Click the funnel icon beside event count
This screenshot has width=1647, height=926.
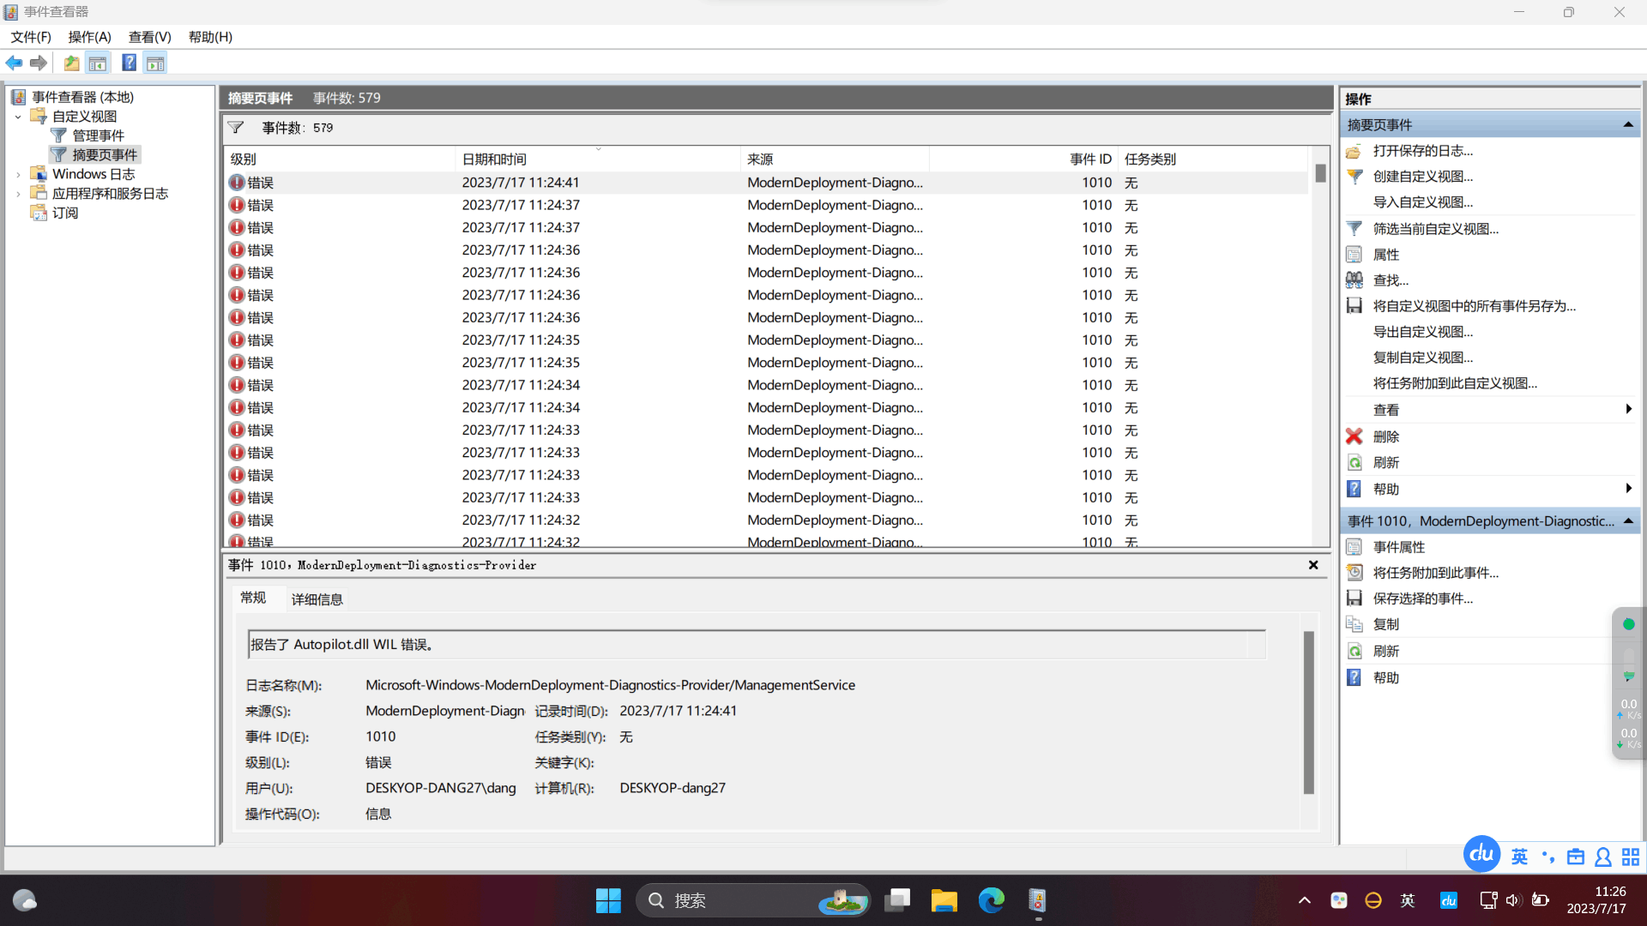(x=236, y=128)
